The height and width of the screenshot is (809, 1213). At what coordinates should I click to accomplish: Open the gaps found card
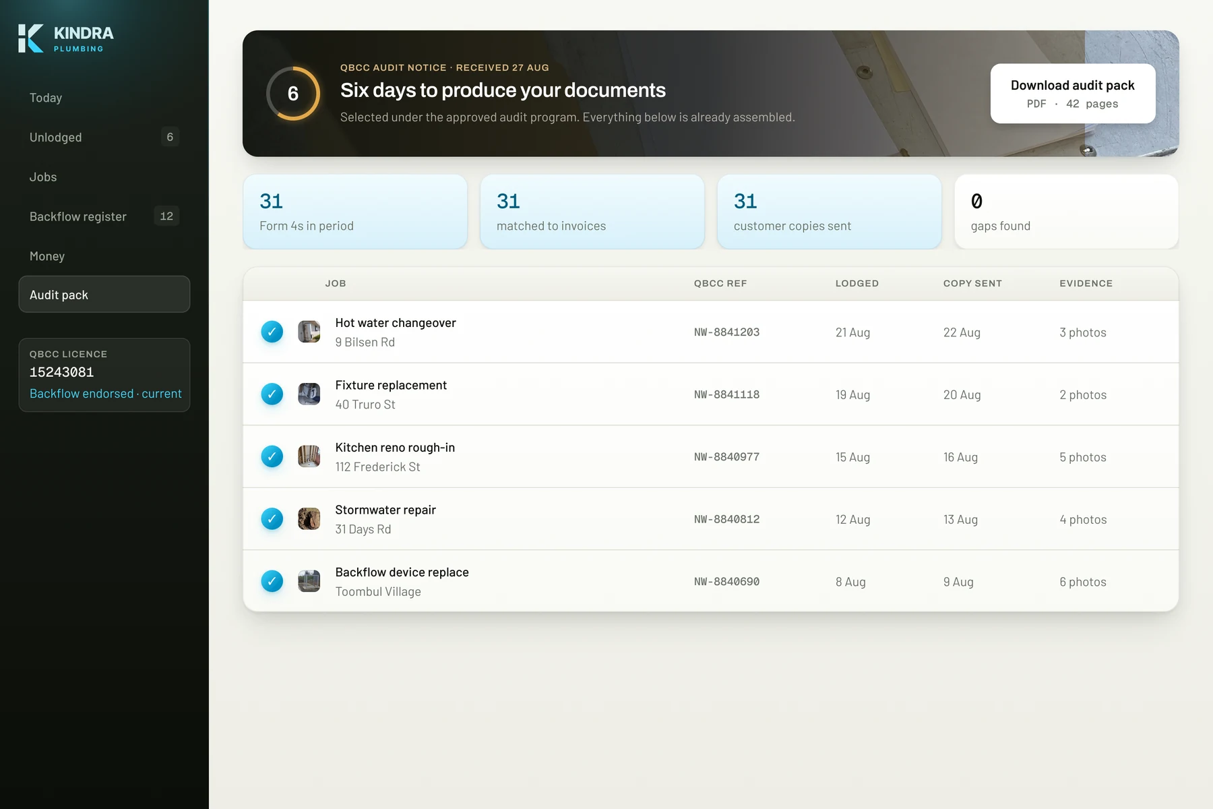pyautogui.click(x=1067, y=212)
